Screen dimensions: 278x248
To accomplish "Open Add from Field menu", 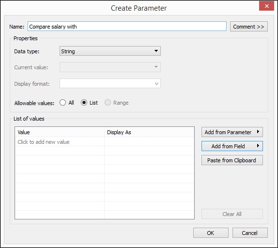I will (x=232, y=146).
